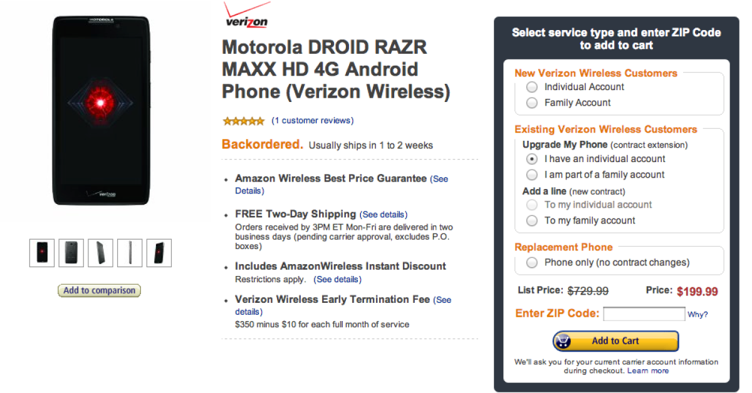752x393 pixels.
Task: Focus the Enter ZIP Code field
Action: click(x=644, y=314)
